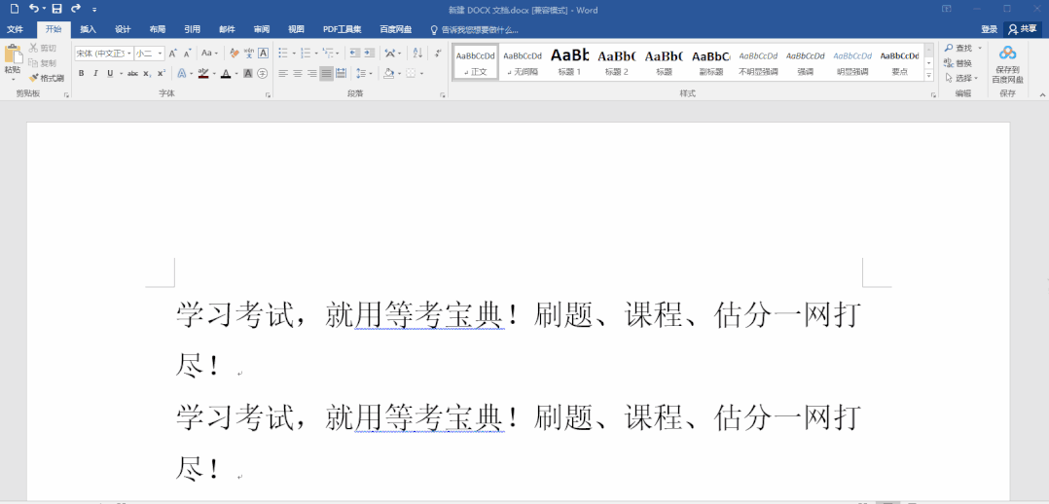Open the borders dropdown in the paragraph group
This screenshot has width=1049, height=504.
pyautogui.click(x=421, y=74)
